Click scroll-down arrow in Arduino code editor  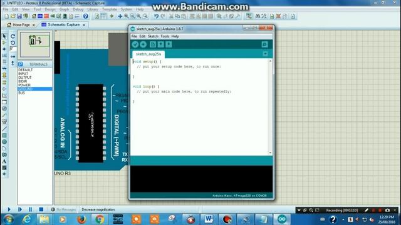tap(270, 152)
